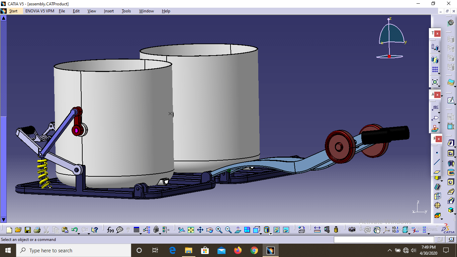Click the power input command field

click(x=384, y=240)
